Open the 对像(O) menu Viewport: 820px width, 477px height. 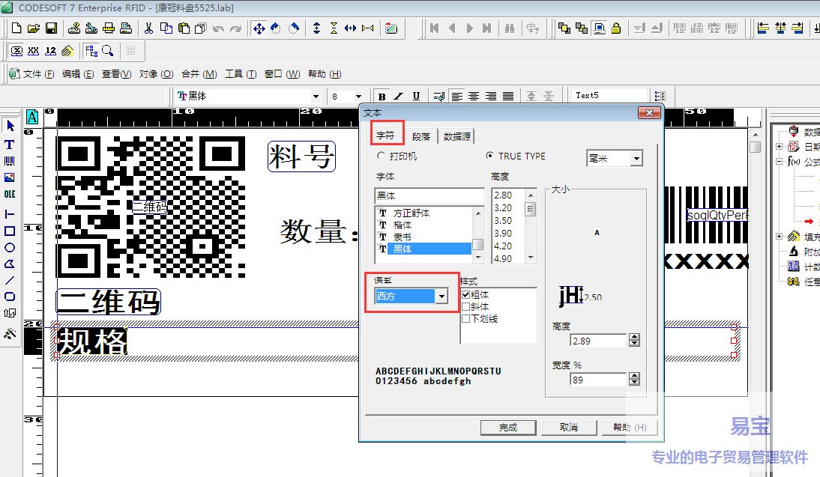(x=156, y=74)
